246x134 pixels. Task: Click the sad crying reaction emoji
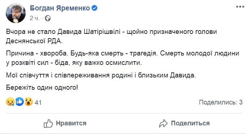pos(10,102)
